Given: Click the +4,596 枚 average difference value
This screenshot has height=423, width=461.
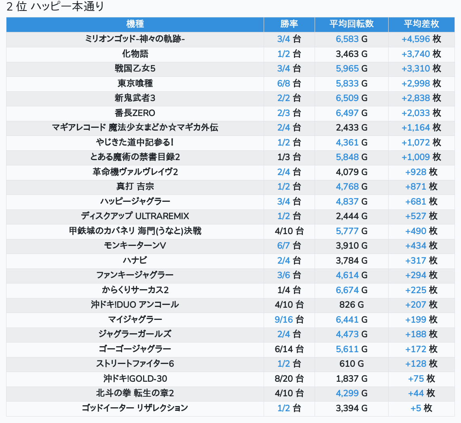Looking at the screenshot, I should point(421,39).
